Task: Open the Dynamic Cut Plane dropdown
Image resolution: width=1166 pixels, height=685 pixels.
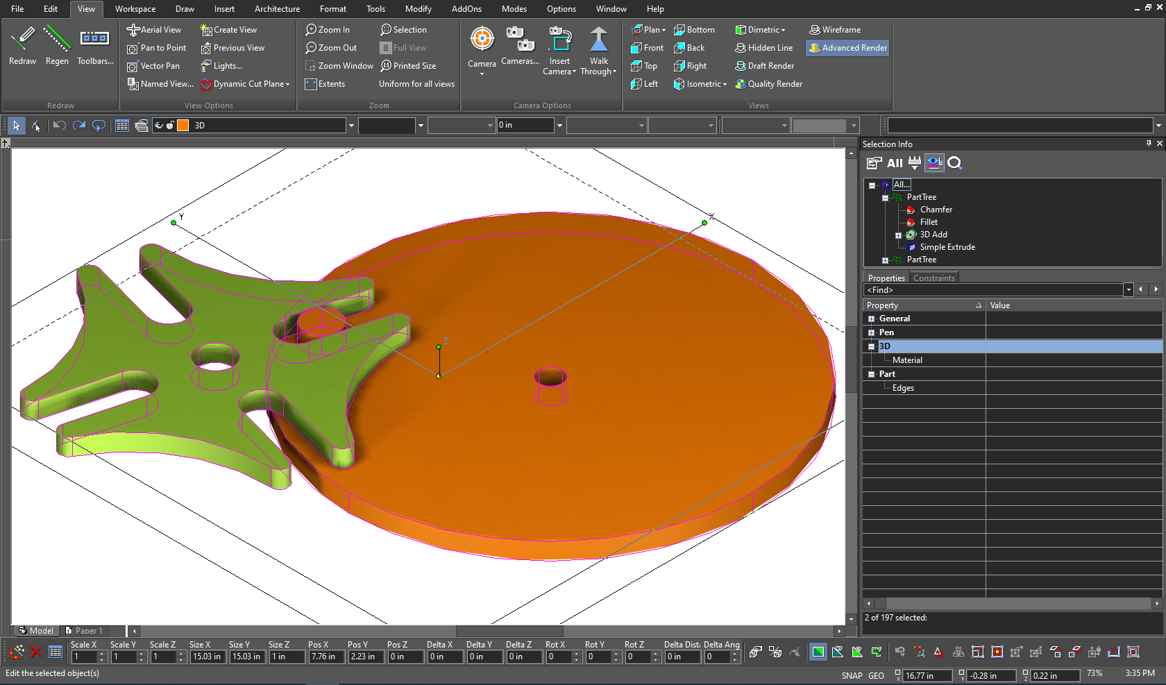Action: coord(287,85)
